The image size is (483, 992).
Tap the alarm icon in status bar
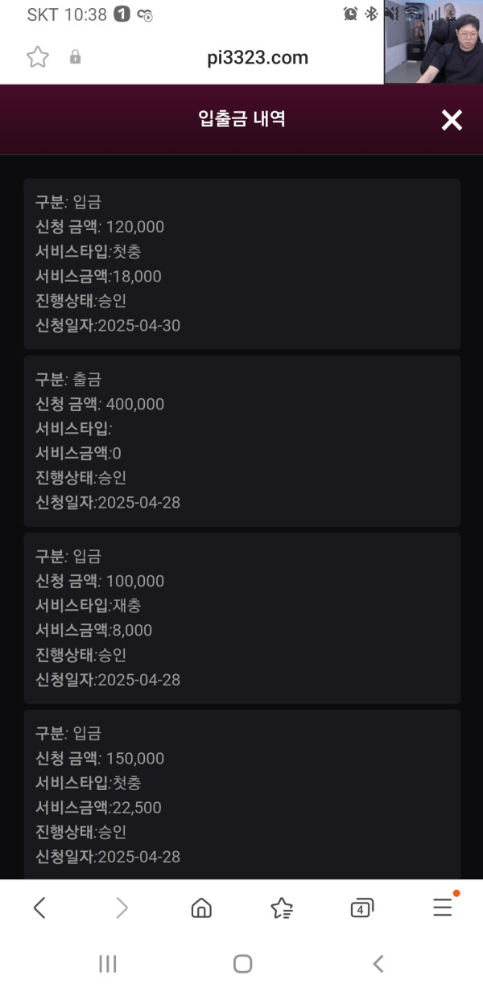(350, 14)
